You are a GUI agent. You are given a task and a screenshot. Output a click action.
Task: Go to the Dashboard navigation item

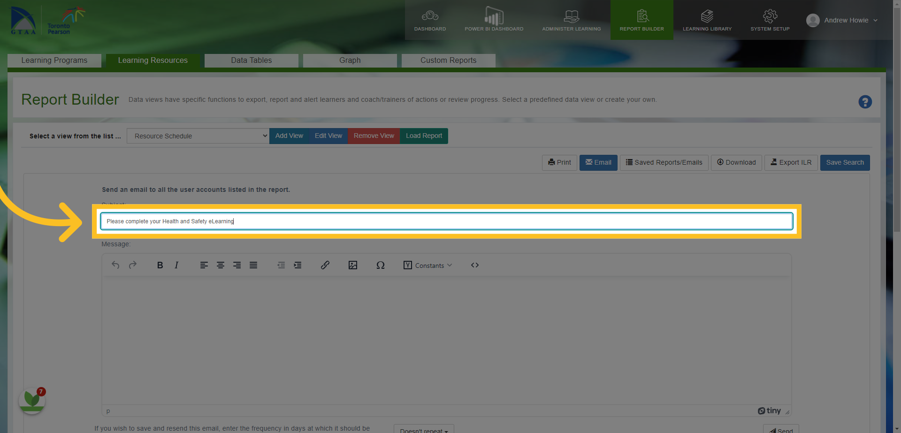(430, 20)
